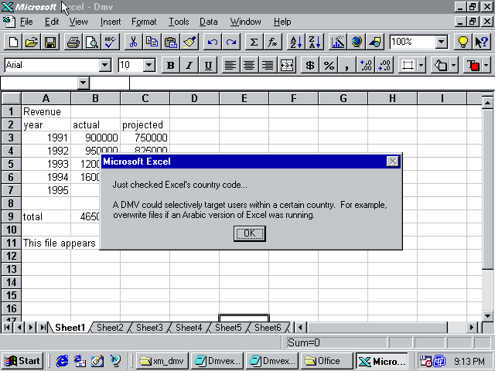Viewport: 495px width, 371px height.
Task: Click the Cut scissors icon
Action: coord(134,42)
